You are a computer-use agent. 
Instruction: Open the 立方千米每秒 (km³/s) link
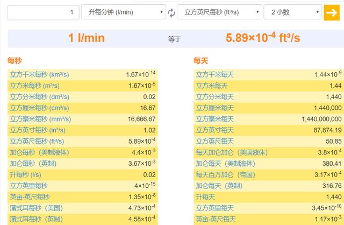point(39,75)
